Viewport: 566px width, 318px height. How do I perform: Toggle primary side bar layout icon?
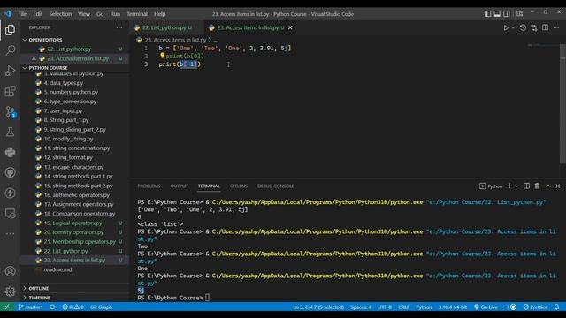tap(487, 14)
